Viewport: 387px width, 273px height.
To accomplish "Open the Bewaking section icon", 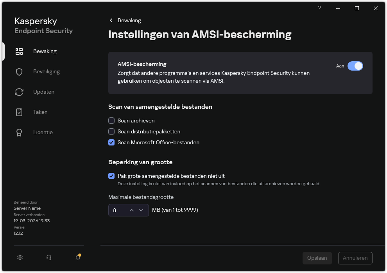I will click(19, 51).
